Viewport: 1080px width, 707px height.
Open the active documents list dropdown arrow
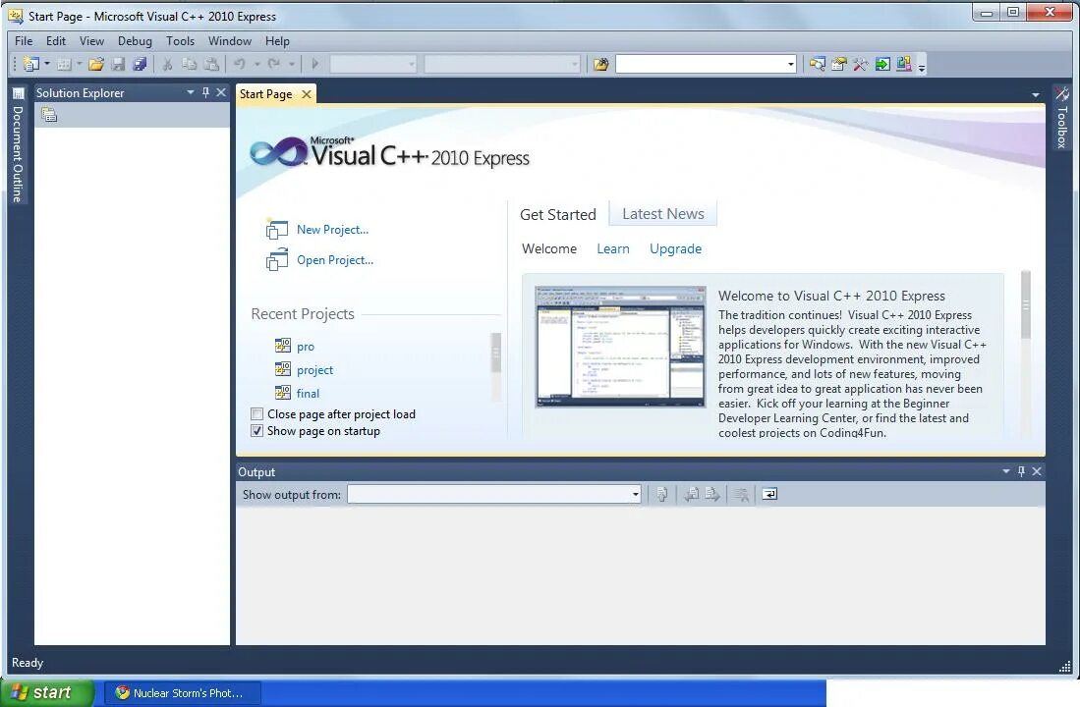(1035, 95)
